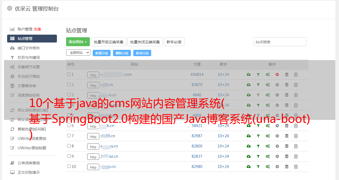Open the 新手必读 guide button

pos(174,42)
